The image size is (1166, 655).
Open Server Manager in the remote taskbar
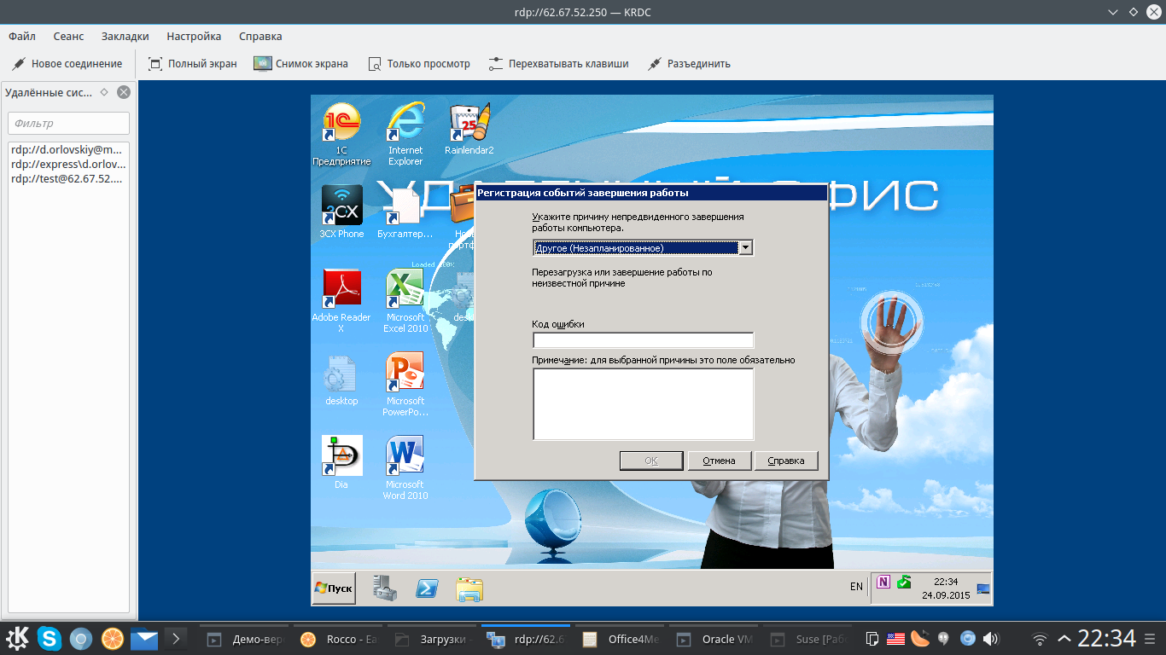click(x=385, y=588)
